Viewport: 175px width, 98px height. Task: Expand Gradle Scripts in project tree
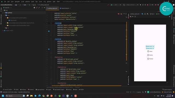click(x=3, y=30)
